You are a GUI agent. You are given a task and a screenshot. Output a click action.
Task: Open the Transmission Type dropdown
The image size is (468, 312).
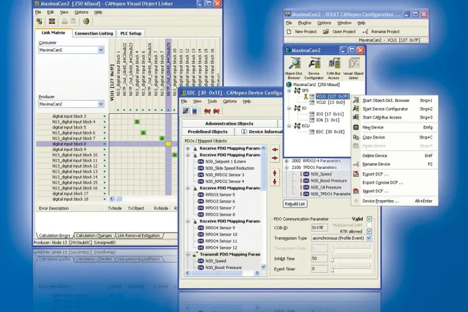pos(369,238)
